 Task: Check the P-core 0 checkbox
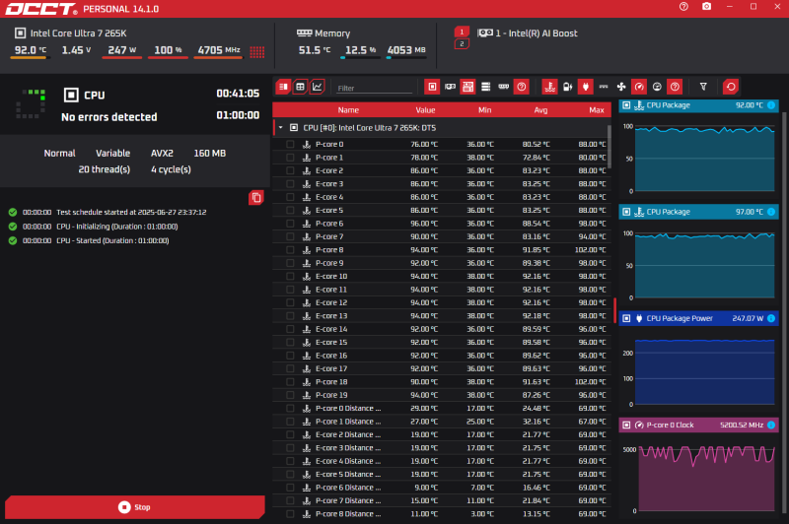(290, 144)
